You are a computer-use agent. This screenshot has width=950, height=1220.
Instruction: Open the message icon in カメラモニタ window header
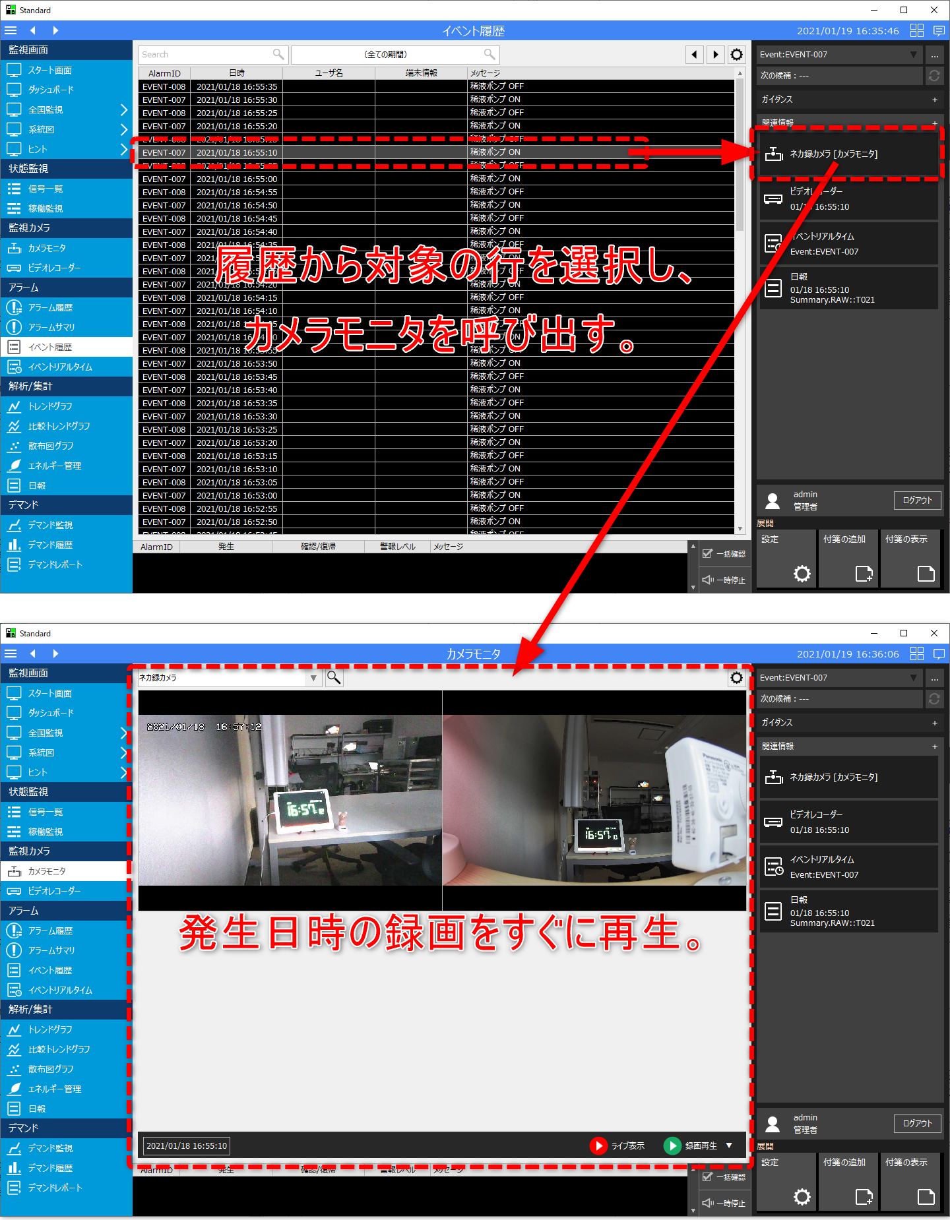[x=939, y=654]
